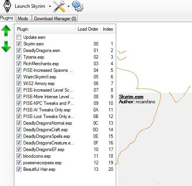Image resolution: width=192 pixels, height=186 pixels.
Task: Move plugin down with green down arrow
Action: click(x=6, y=47)
